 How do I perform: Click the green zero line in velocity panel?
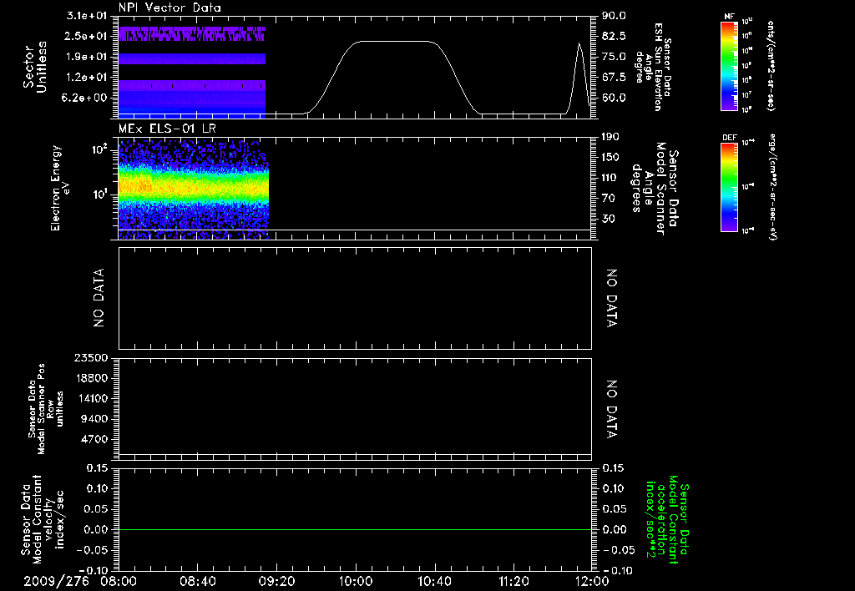355,529
